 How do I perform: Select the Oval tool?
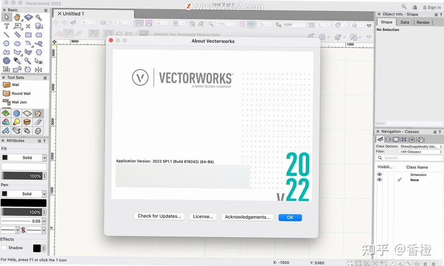(17, 44)
